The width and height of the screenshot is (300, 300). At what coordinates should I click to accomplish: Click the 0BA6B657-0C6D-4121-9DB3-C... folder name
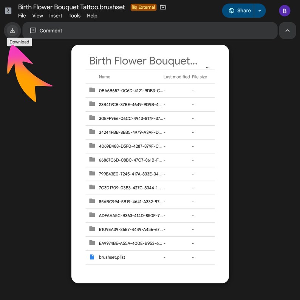tap(131, 91)
